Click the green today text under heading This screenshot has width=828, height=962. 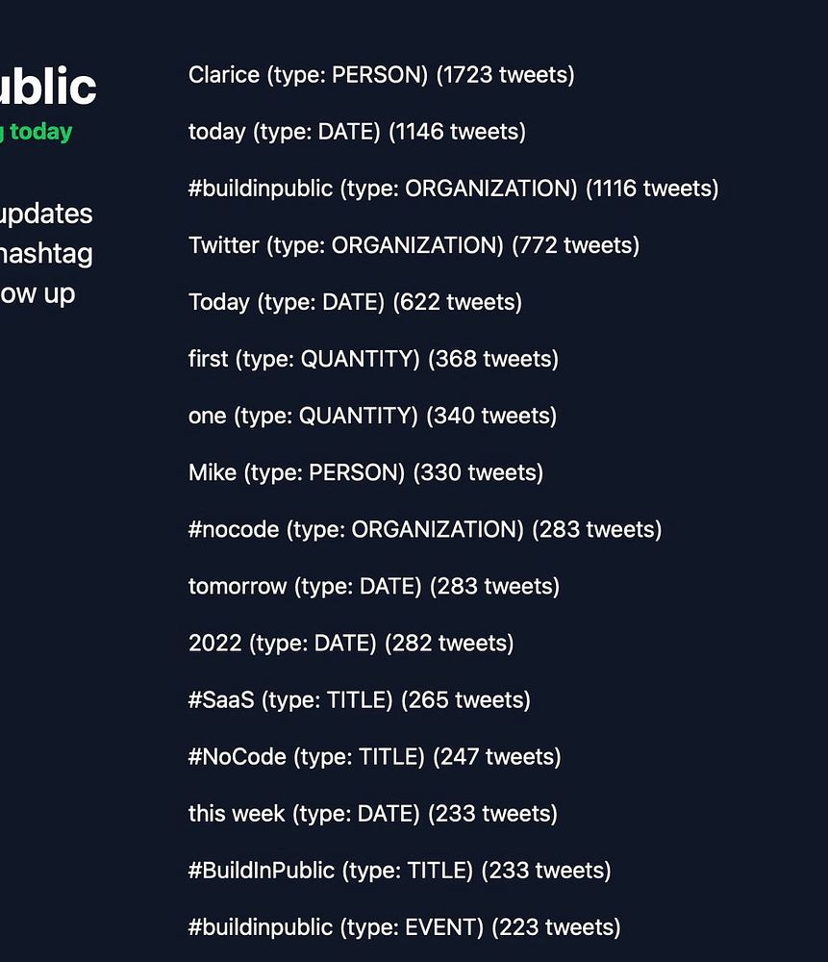[38, 131]
